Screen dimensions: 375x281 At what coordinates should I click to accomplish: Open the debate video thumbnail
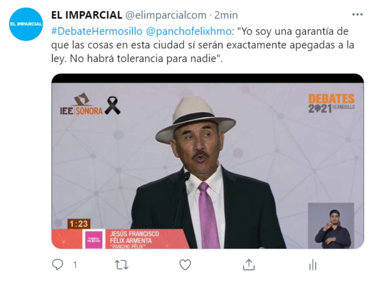207,161
